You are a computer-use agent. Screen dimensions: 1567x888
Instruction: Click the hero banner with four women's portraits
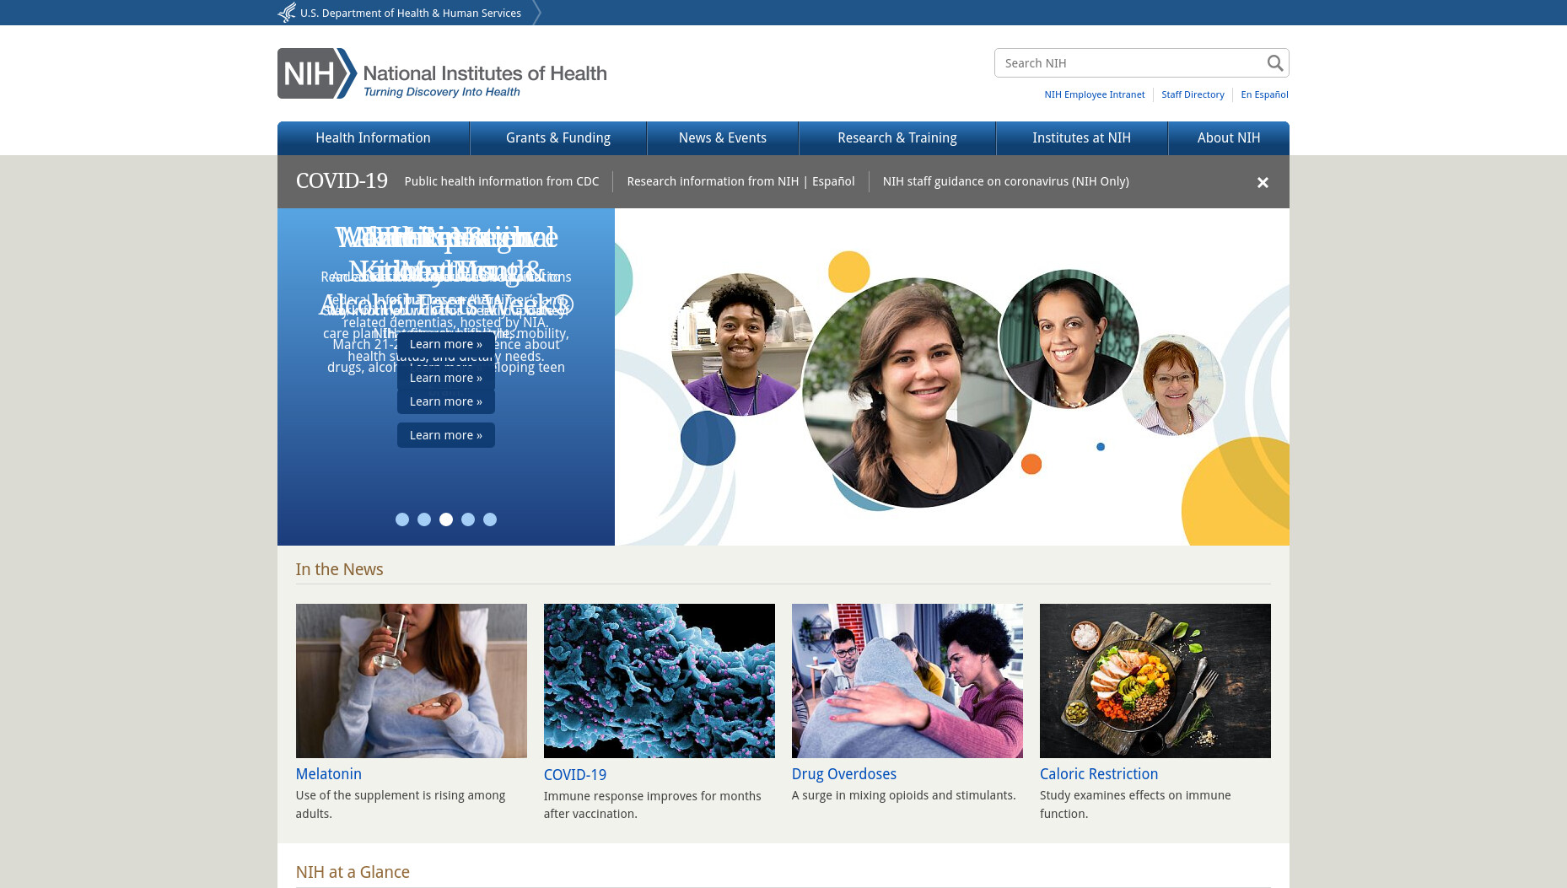point(952,377)
